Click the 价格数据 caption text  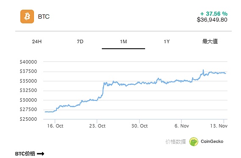click(x=176, y=141)
